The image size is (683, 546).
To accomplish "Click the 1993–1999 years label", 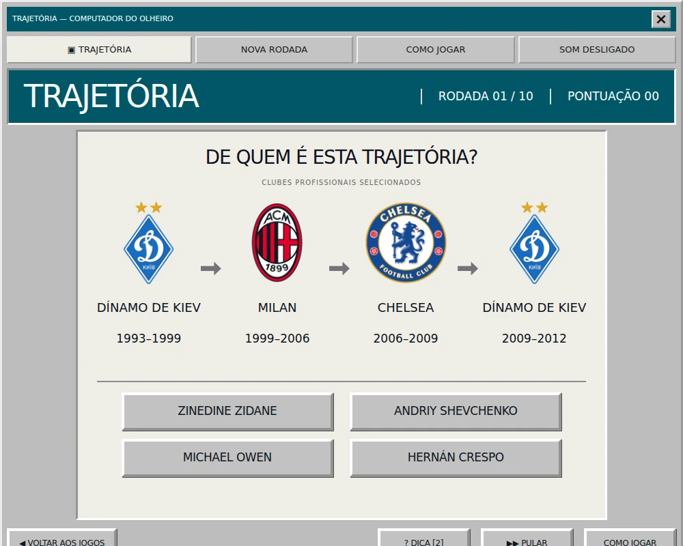I will [x=148, y=339].
